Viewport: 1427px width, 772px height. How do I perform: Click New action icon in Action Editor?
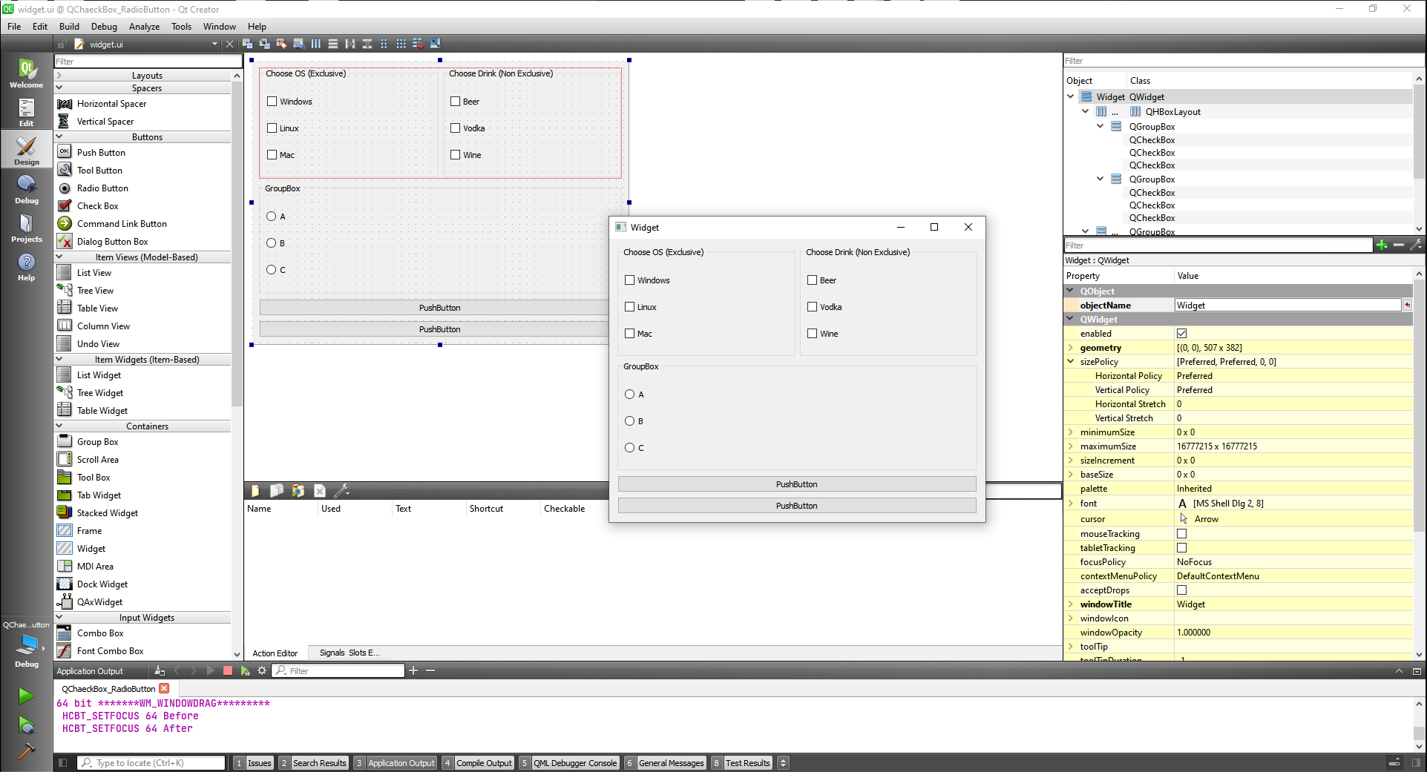point(255,490)
